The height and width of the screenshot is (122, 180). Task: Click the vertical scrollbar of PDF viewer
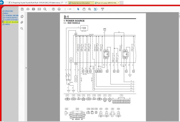[x=179, y=67]
